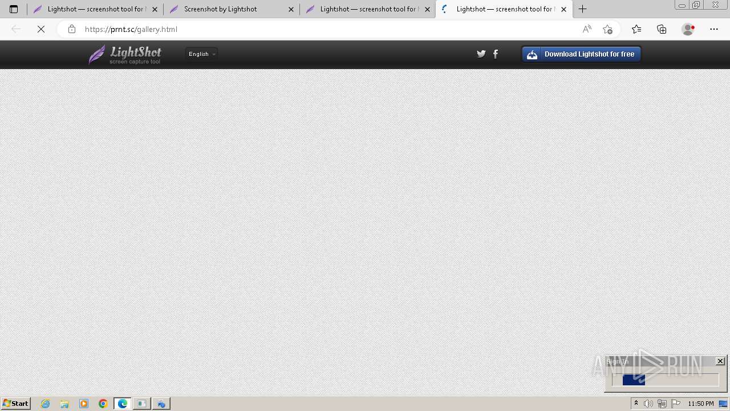Open network status tray icon

(x=662, y=404)
